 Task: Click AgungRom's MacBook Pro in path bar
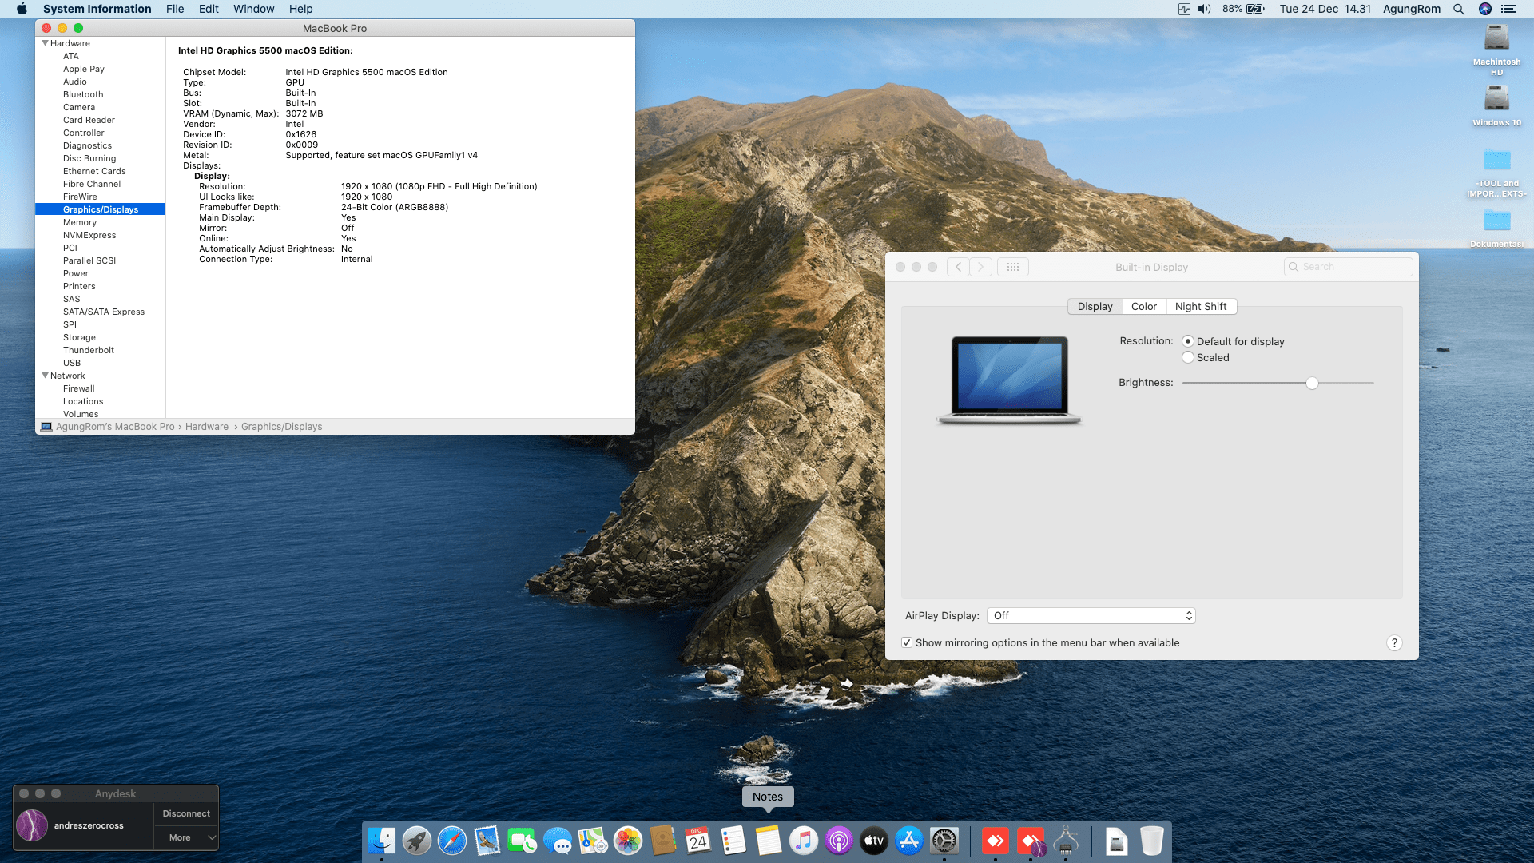pos(115,427)
